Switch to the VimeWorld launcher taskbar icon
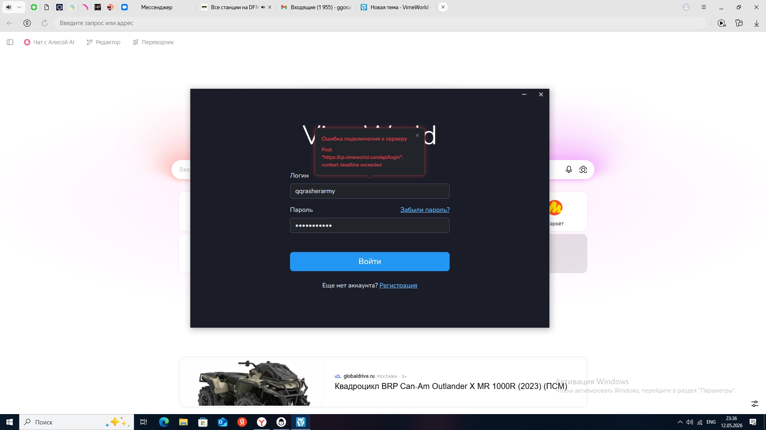The width and height of the screenshot is (766, 430). (301, 422)
